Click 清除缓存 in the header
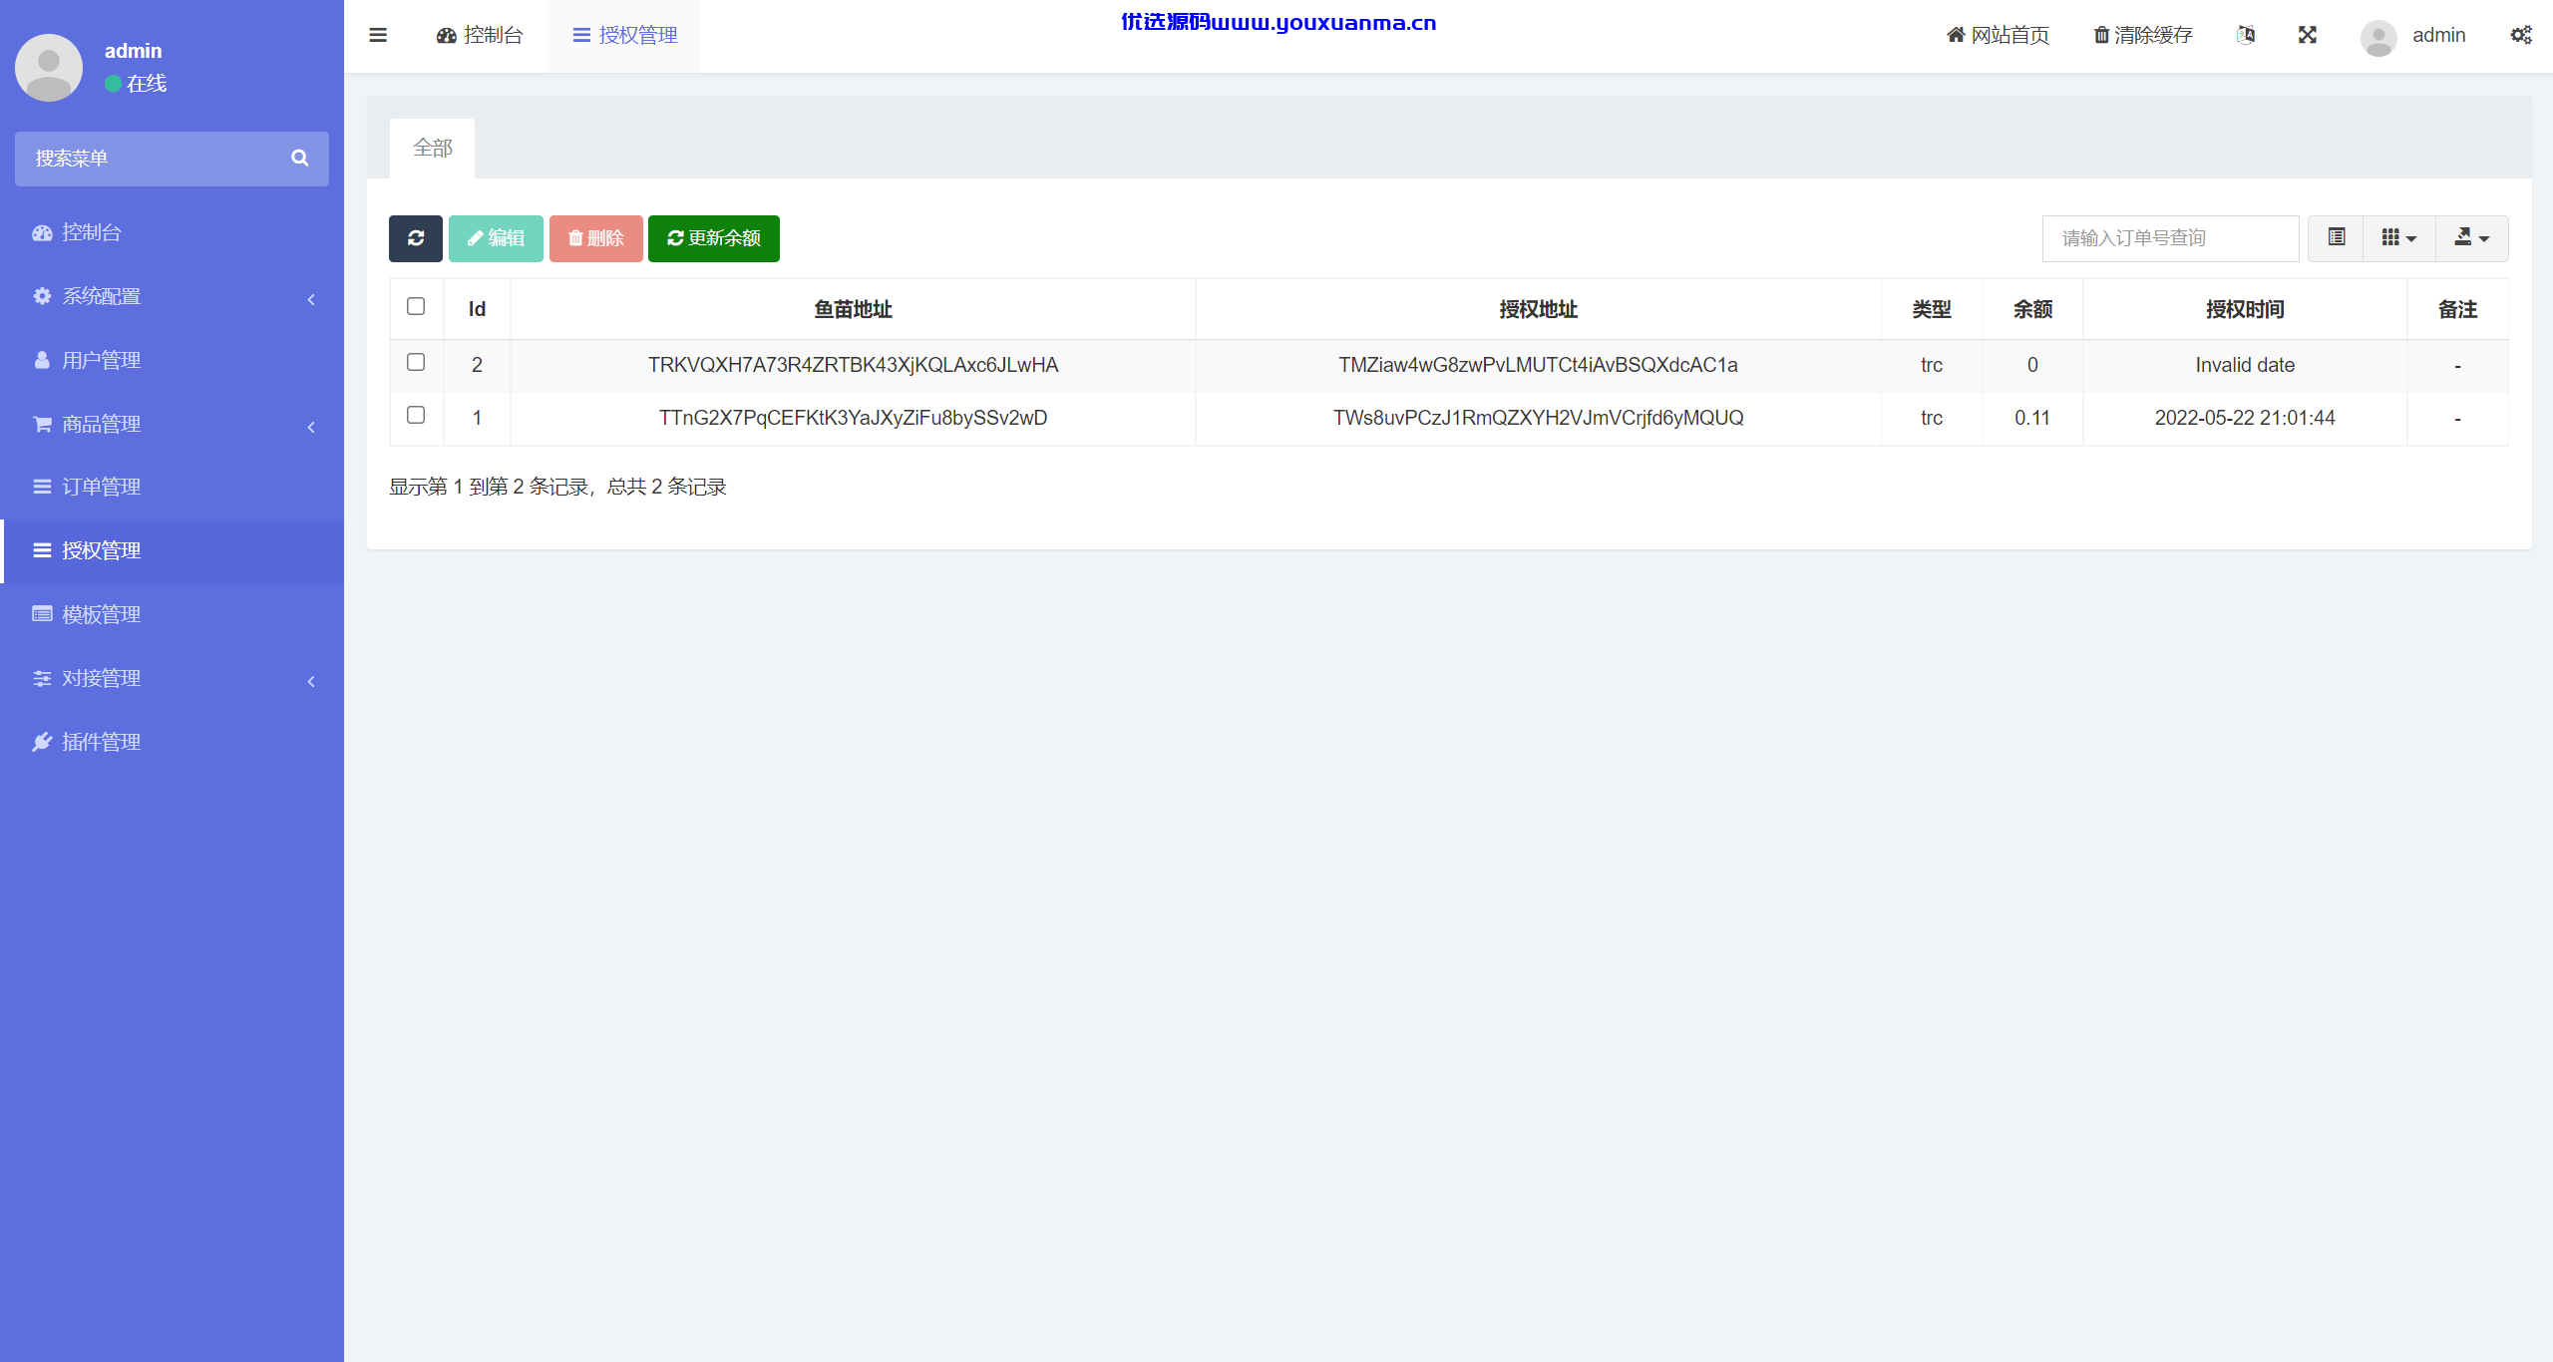Image resolution: width=2553 pixels, height=1362 pixels. click(2143, 35)
